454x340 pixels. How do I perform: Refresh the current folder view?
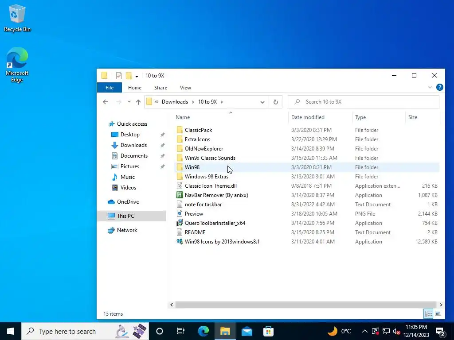tap(276, 102)
